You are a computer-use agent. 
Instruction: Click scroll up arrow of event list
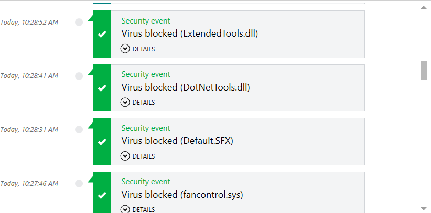pos(424,8)
